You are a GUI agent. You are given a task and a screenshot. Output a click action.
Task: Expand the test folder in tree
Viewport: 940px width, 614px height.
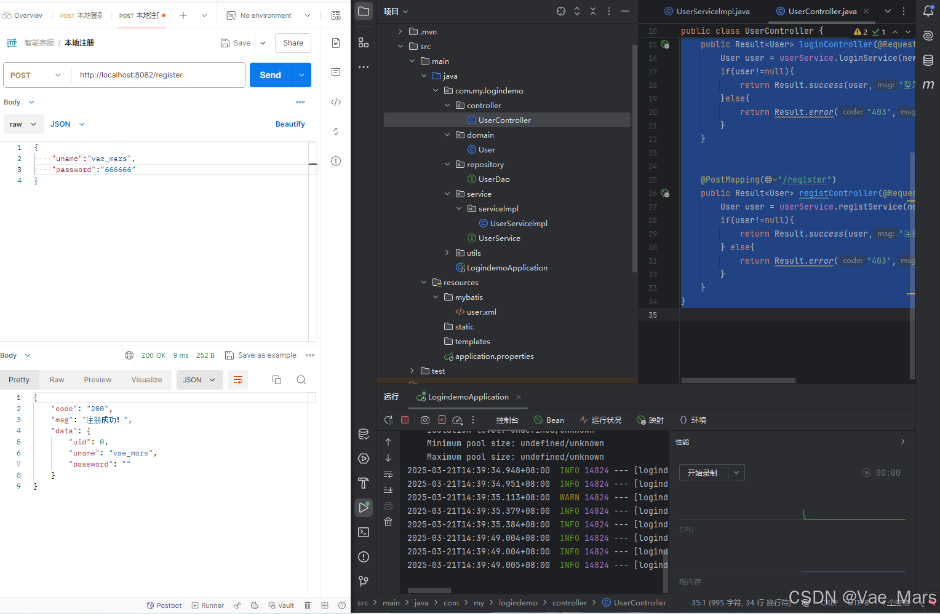(412, 371)
